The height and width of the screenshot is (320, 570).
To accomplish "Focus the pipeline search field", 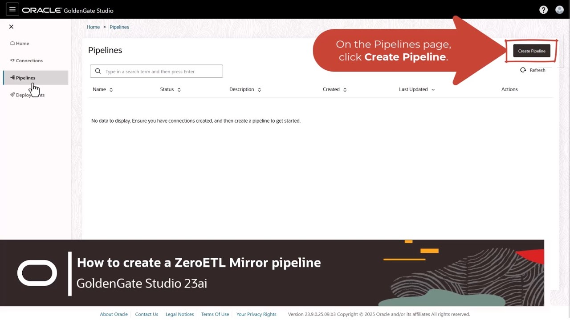I will point(156,71).
